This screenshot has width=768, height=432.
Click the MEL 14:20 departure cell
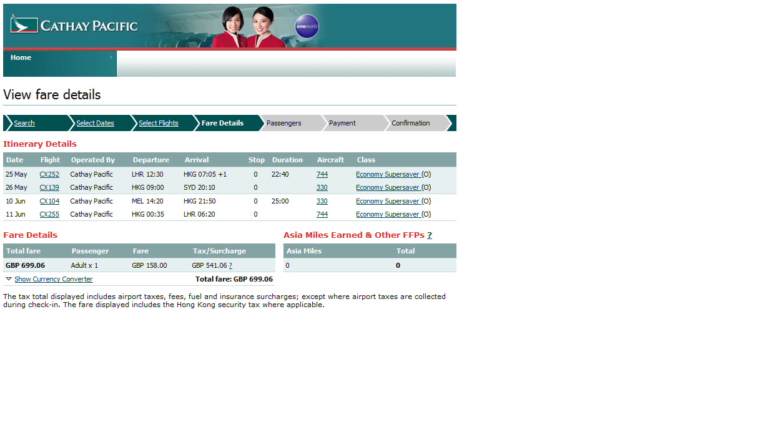coord(147,201)
